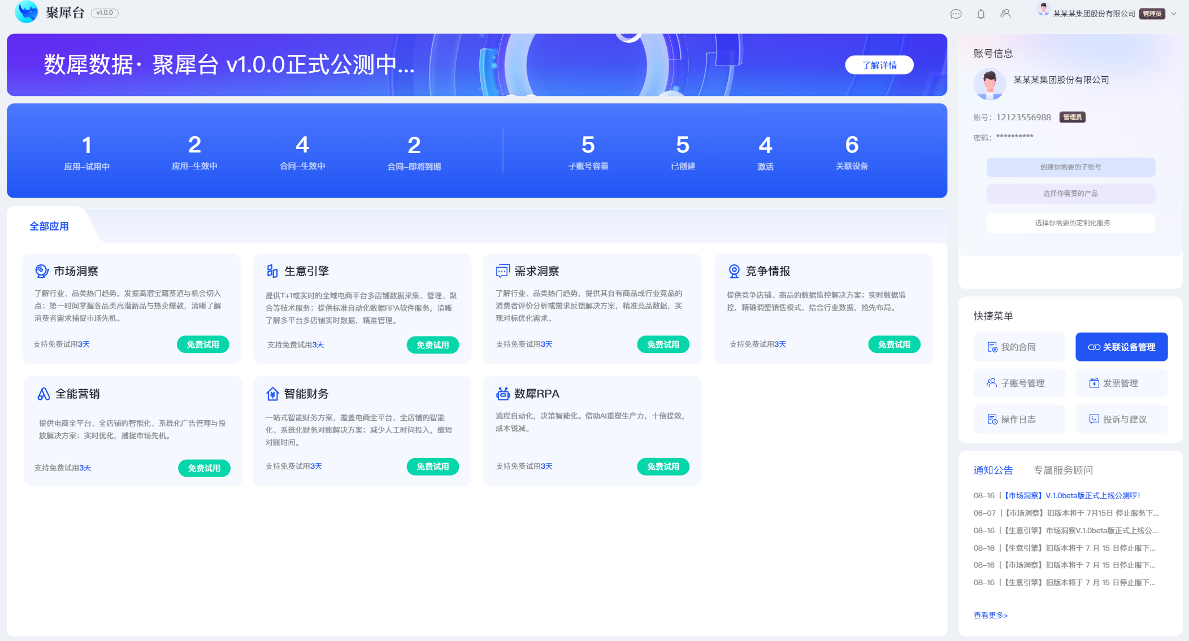Click the 竞争情报 app icon
The image size is (1189, 641).
[x=734, y=271]
